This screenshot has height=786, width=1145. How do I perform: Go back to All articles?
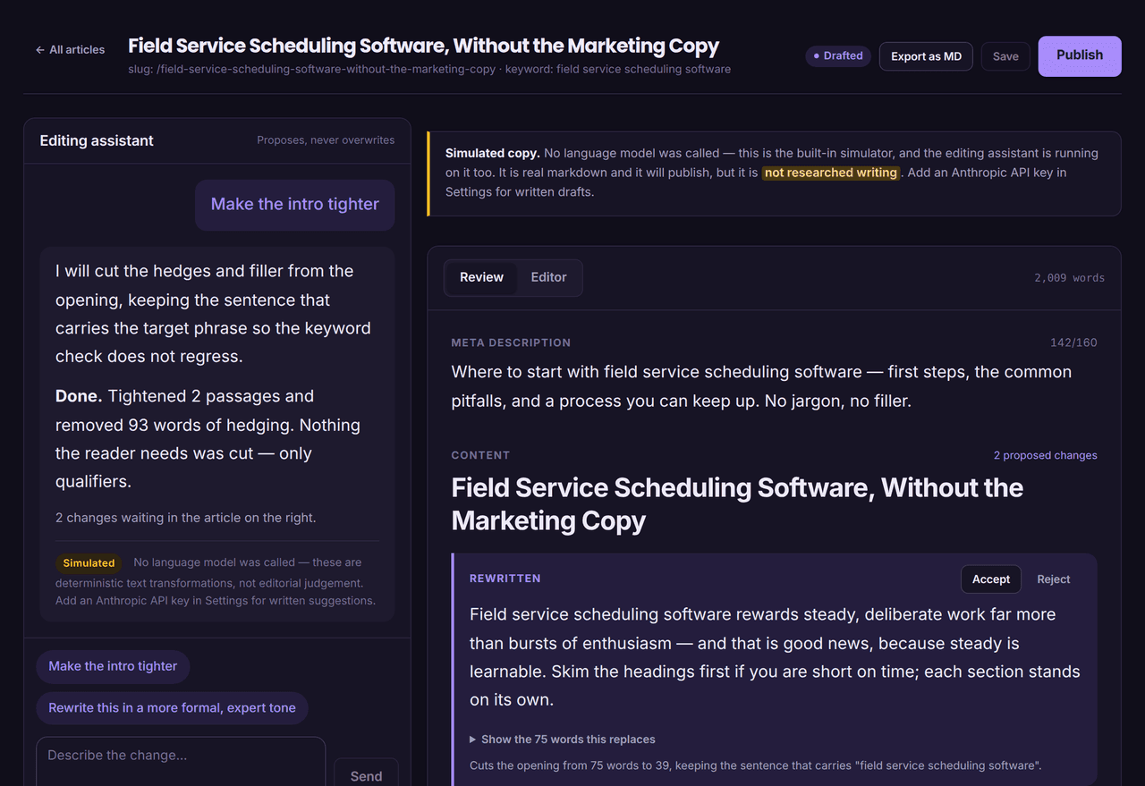pos(70,50)
